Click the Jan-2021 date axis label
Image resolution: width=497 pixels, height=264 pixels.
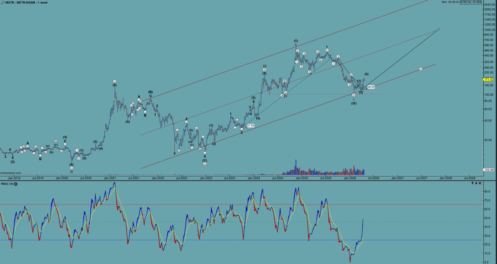[x=110, y=178]
